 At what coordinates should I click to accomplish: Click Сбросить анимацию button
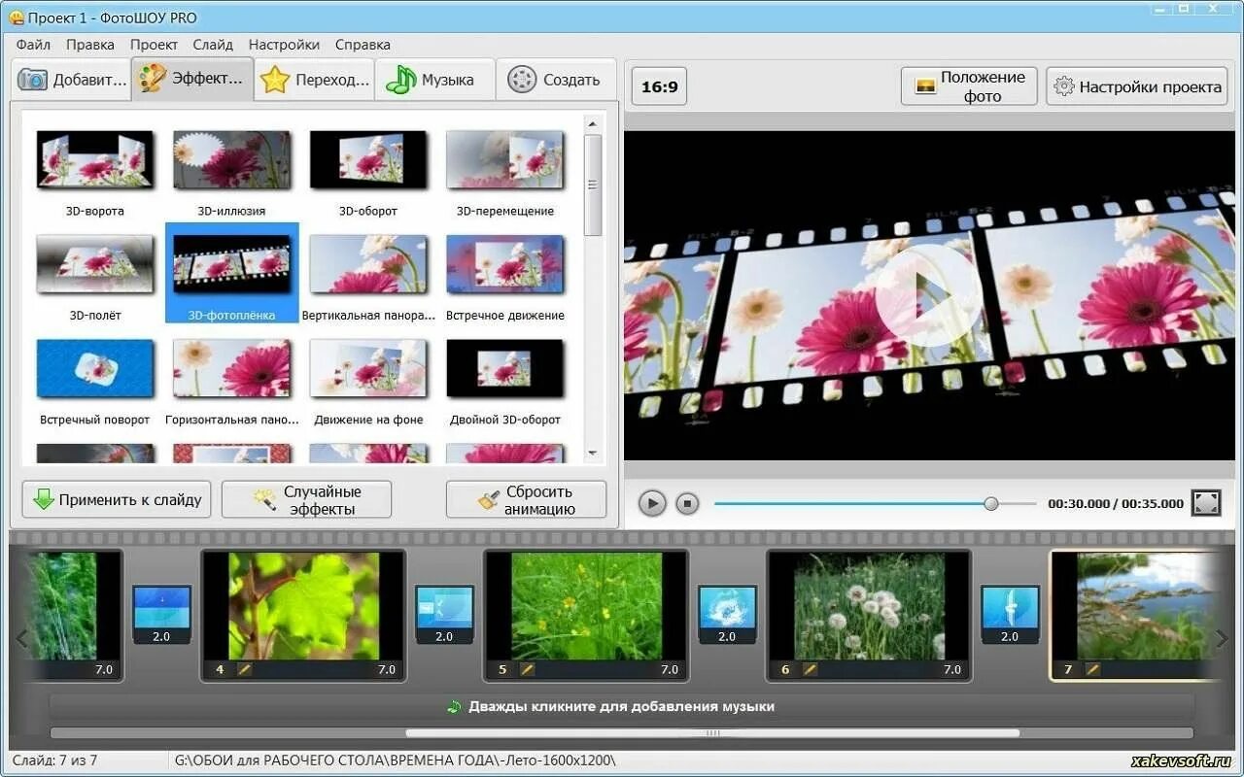526,499
